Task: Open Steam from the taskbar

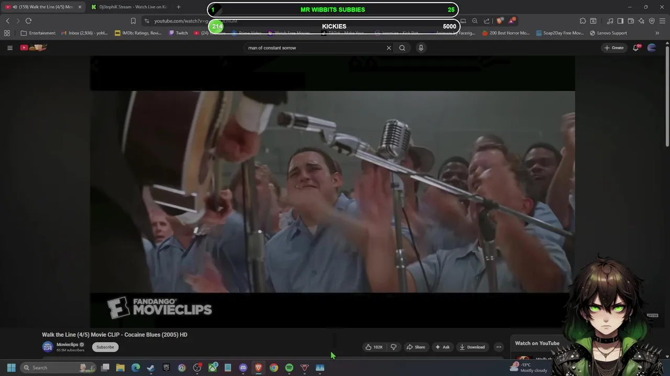Action: (x=151, y=368)
